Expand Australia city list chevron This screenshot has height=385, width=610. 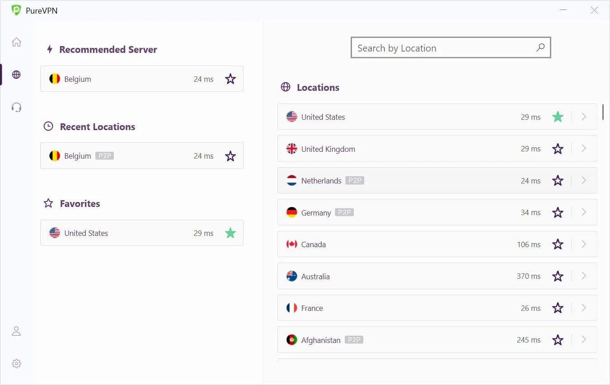pyautogui.click(x=584, y=276)
